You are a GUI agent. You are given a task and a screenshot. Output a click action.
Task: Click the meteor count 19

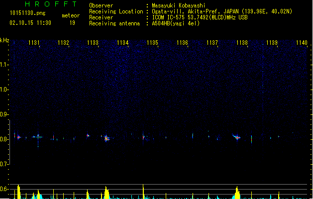click(72, 23)
